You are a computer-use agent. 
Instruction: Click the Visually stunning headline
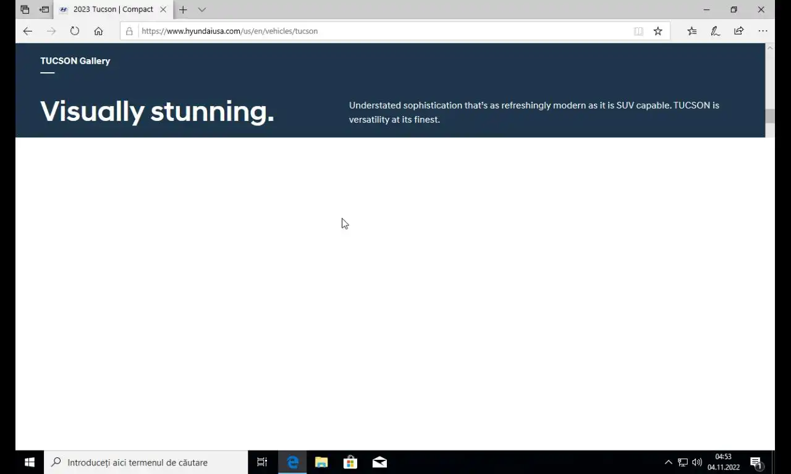pyautogui.click(x=157, y=112)
